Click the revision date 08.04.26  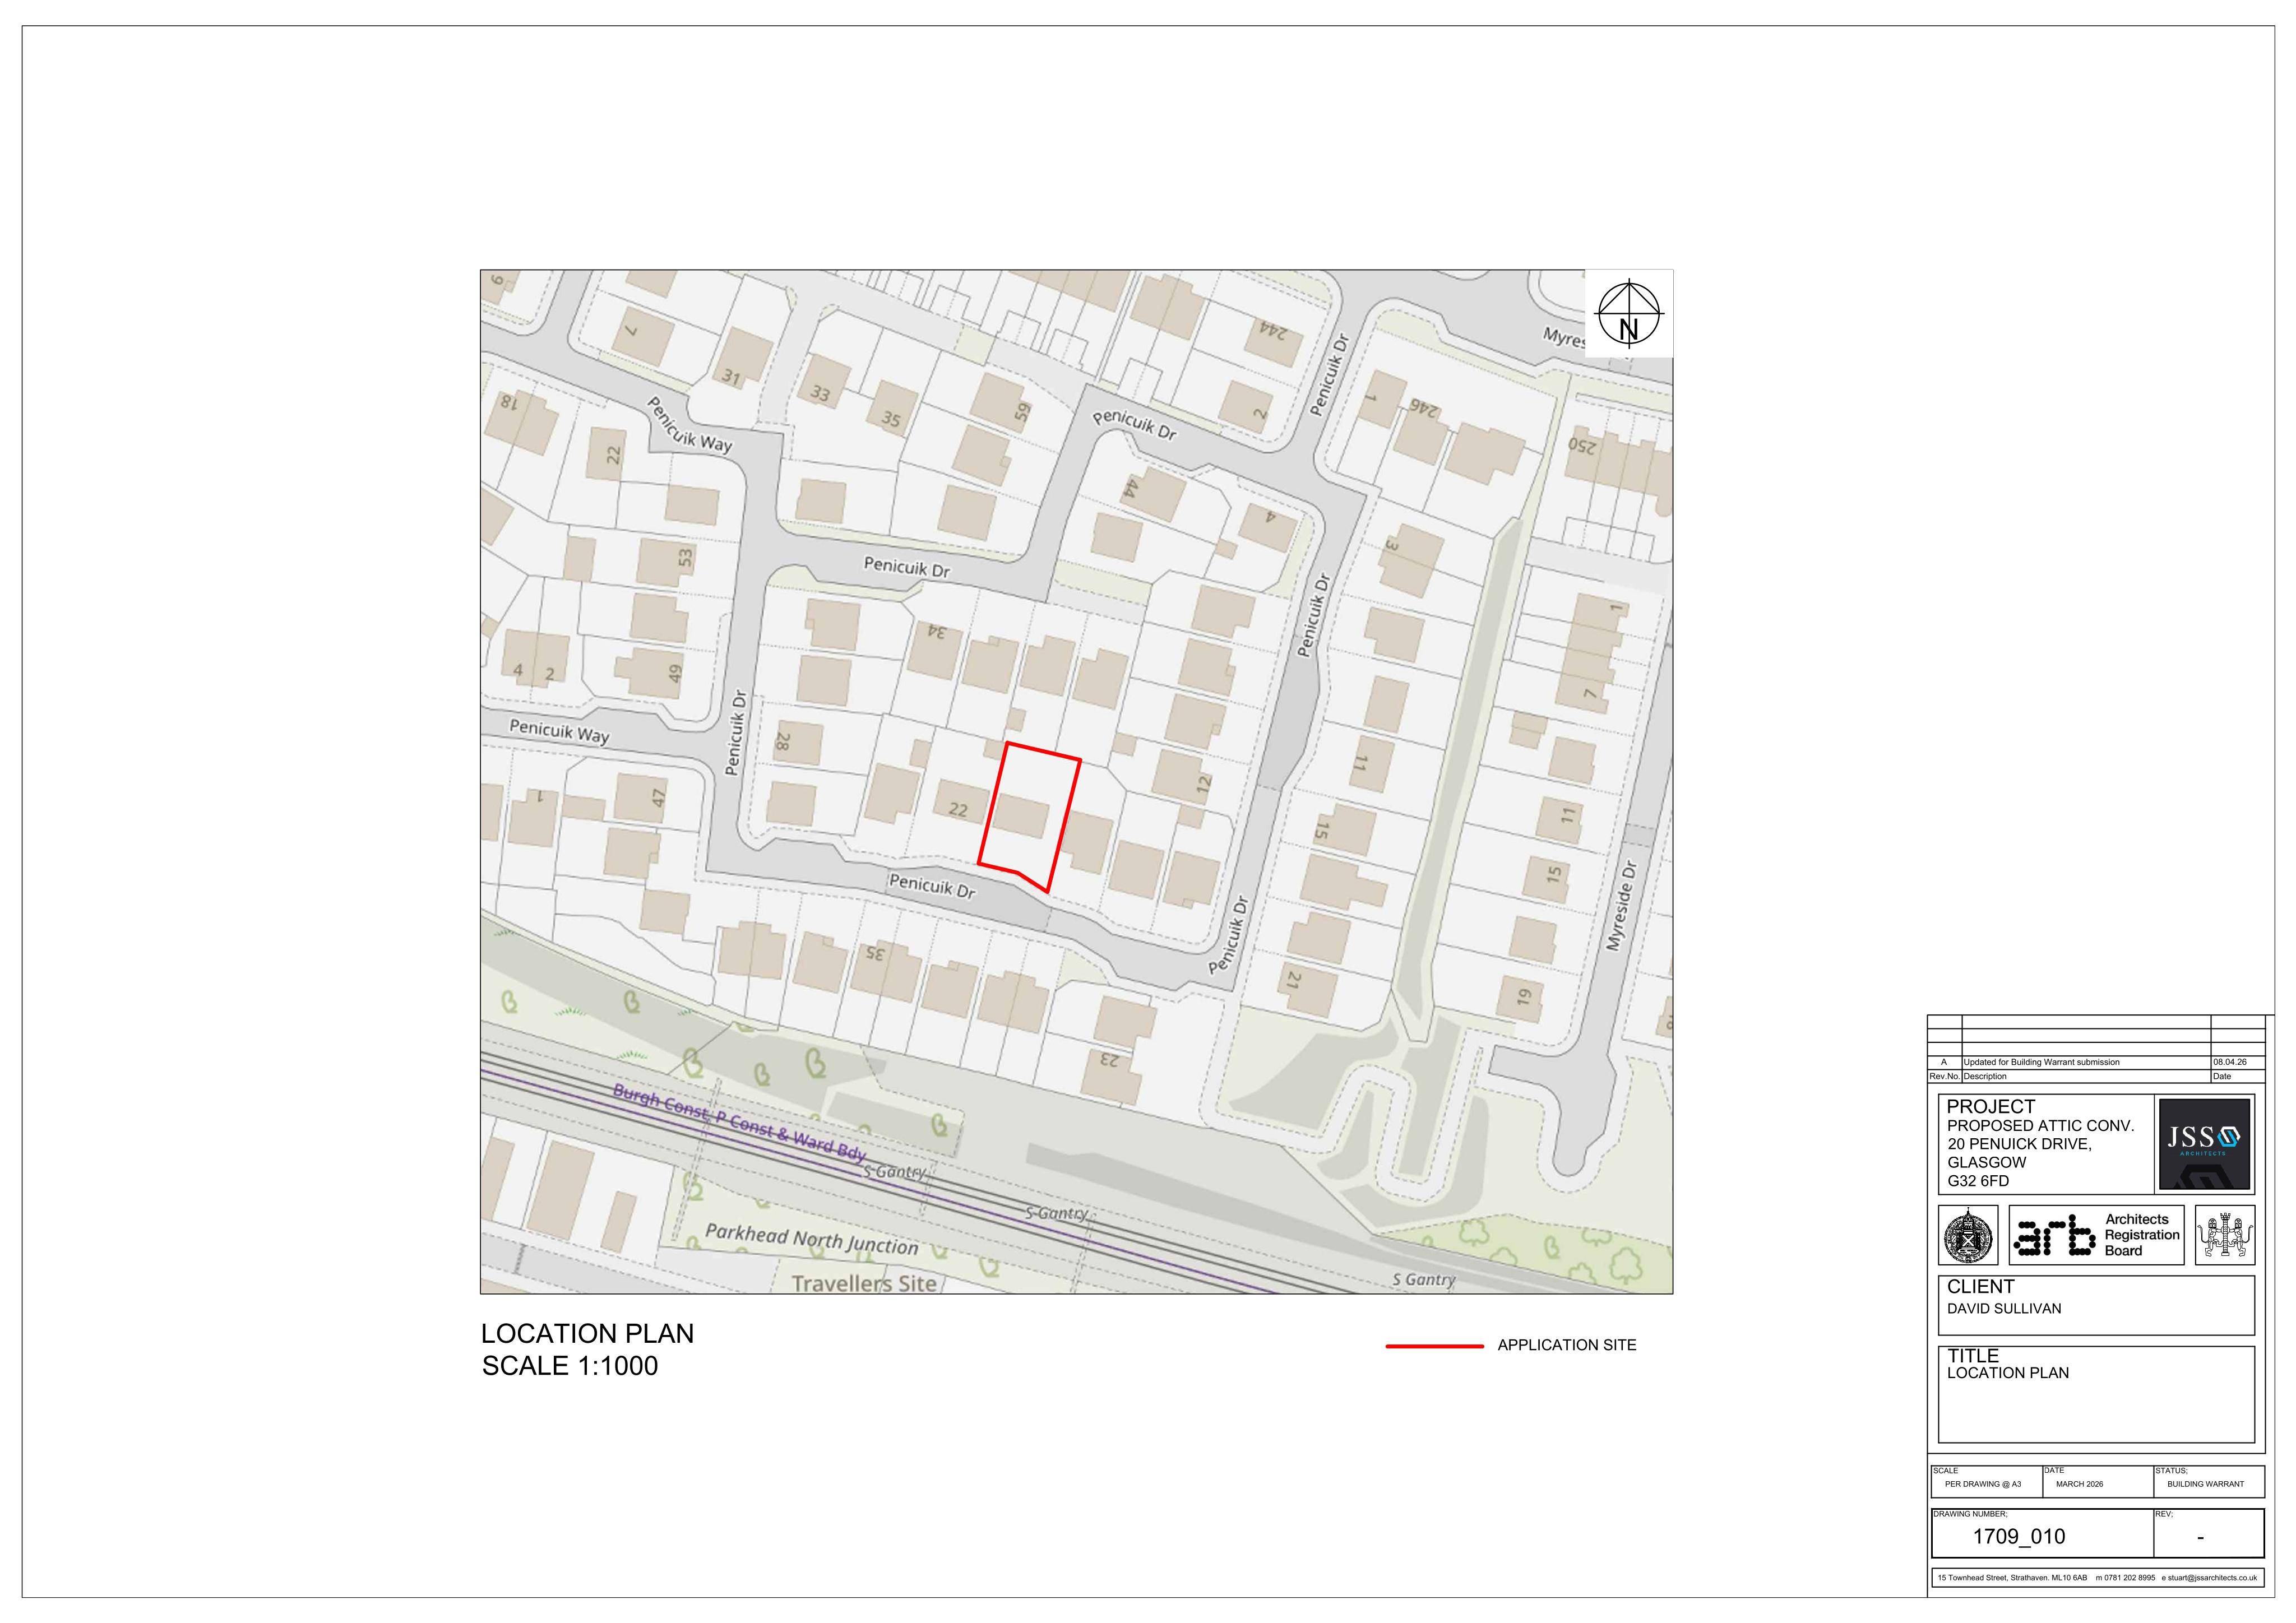click(2229, 1062)
